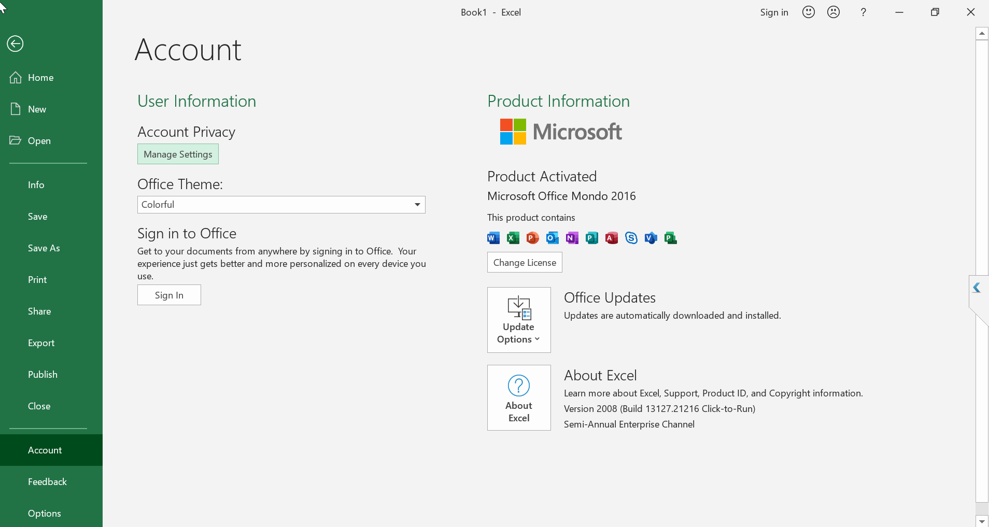Click the frowning face send-a-frown icon
The image size is (989, 527).
click(833, 12)
